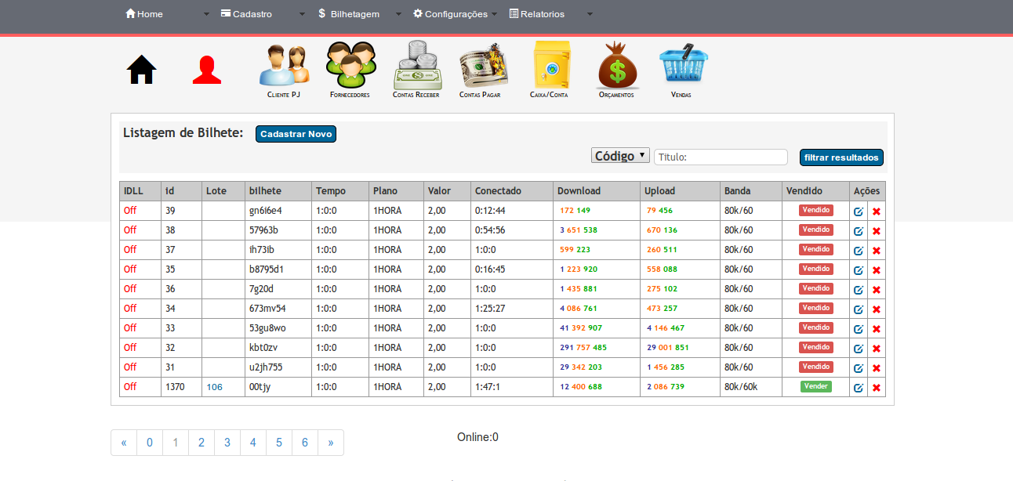Go to previous page with « arrow

pyautogui.click(x=124, y=443)
